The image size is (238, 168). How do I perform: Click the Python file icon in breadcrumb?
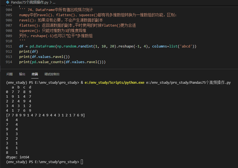pyautogui.click(x=8, y=2)
